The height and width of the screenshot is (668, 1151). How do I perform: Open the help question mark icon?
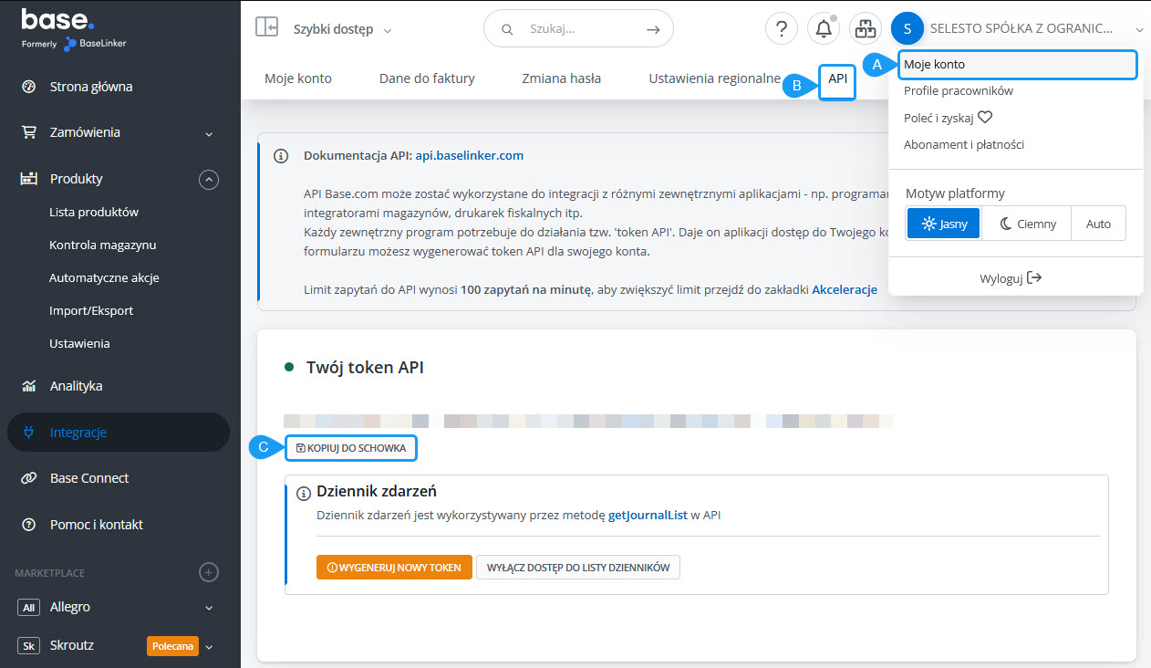coord(781,28)
